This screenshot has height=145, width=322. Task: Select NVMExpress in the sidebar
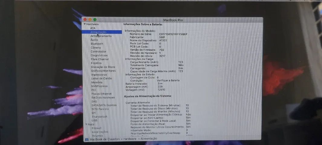click(99, 86)
